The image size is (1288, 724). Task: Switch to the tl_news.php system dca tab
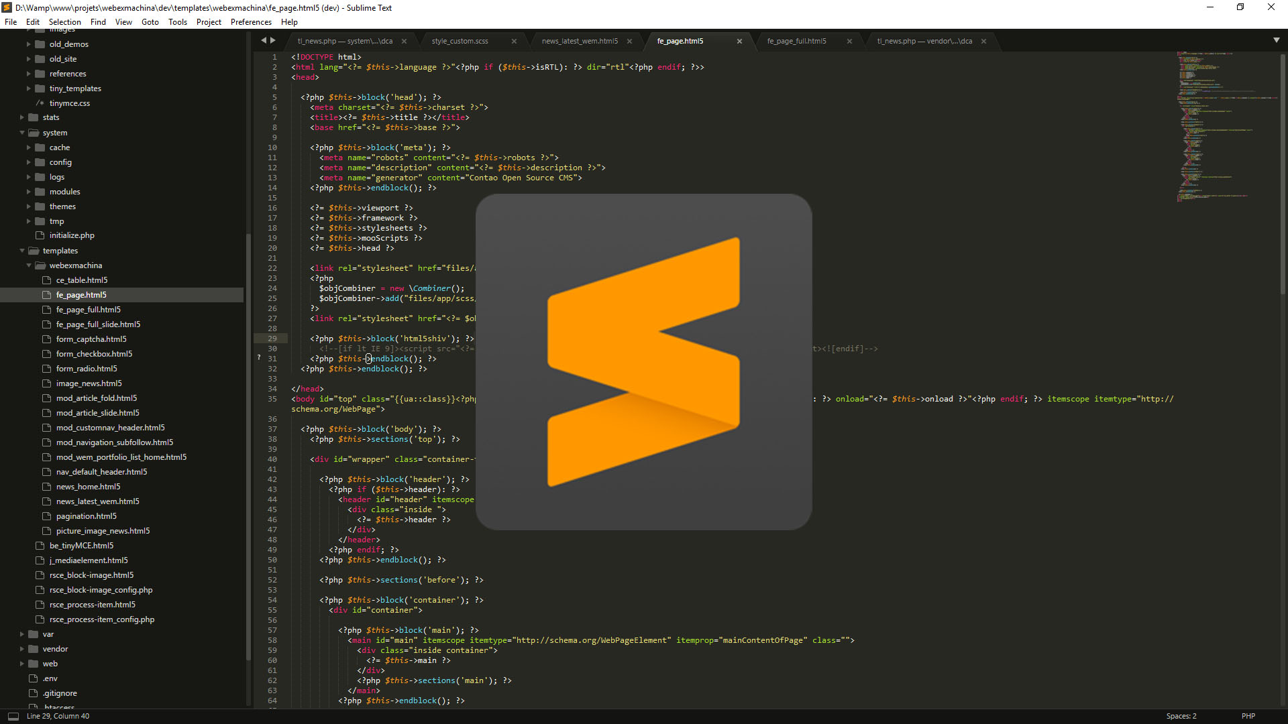(345, 41)
